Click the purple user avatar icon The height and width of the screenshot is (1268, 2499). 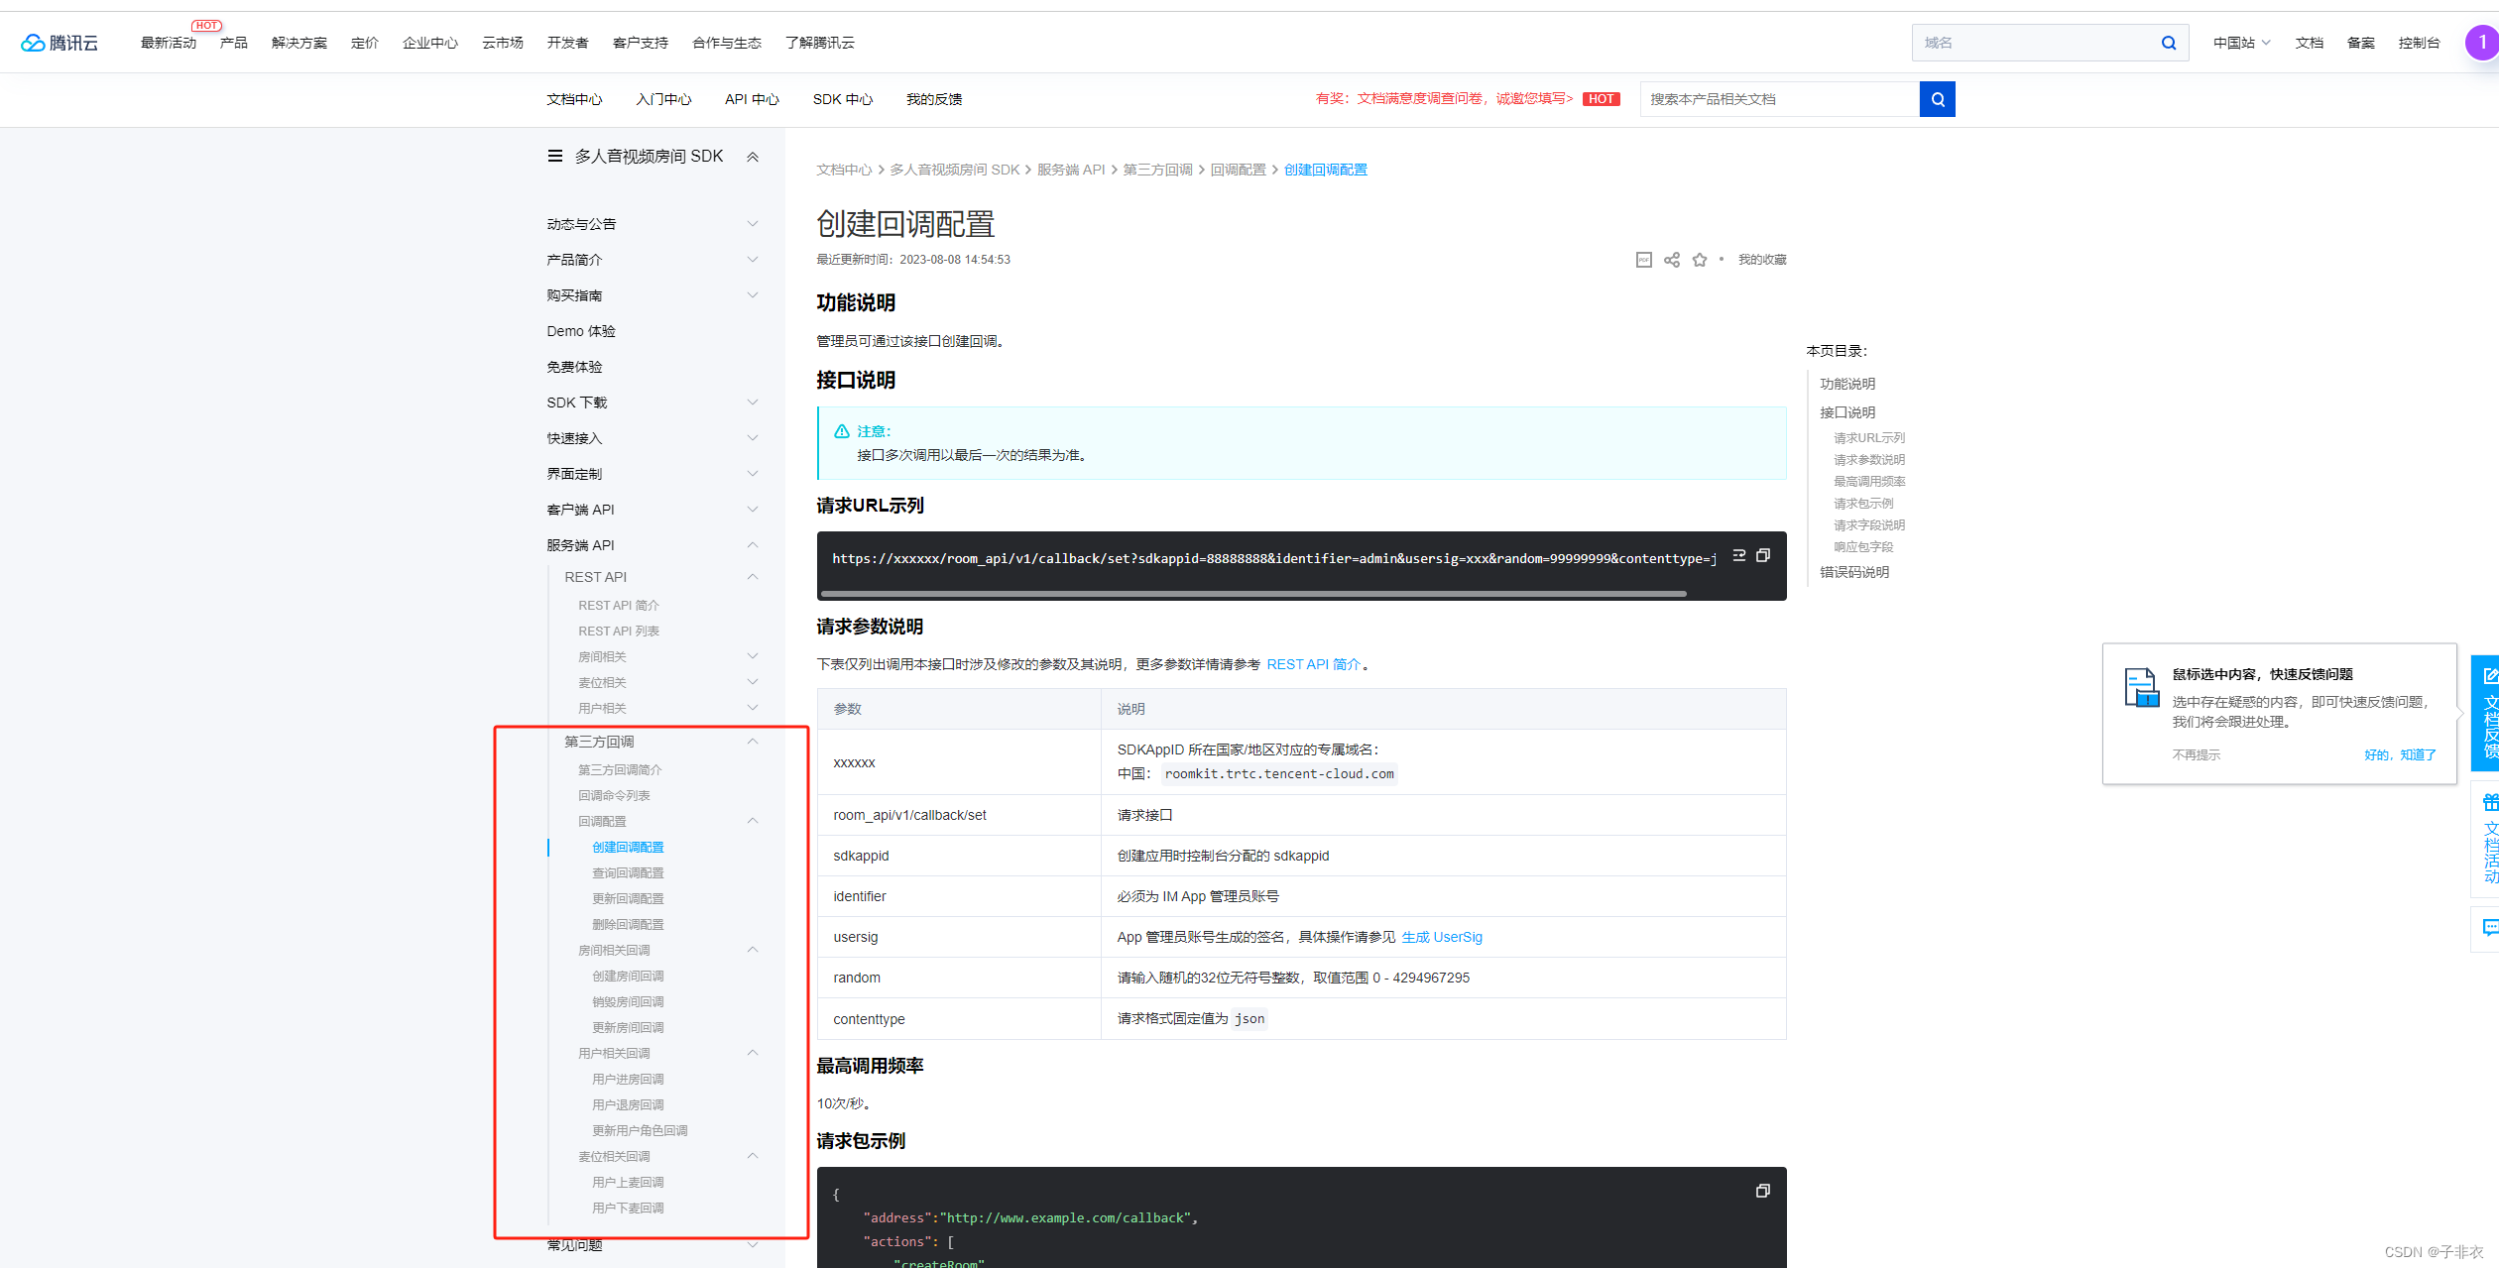pyautogui.click(x=2481, y=43)
